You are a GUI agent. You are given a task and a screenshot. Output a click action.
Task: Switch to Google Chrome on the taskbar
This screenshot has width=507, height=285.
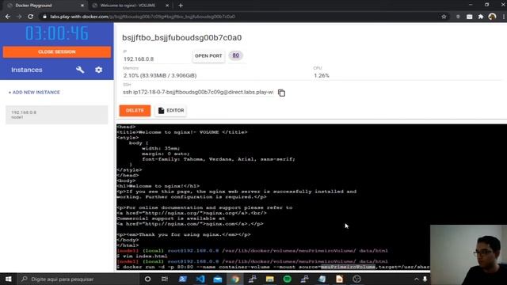click(x=235, y=279)
